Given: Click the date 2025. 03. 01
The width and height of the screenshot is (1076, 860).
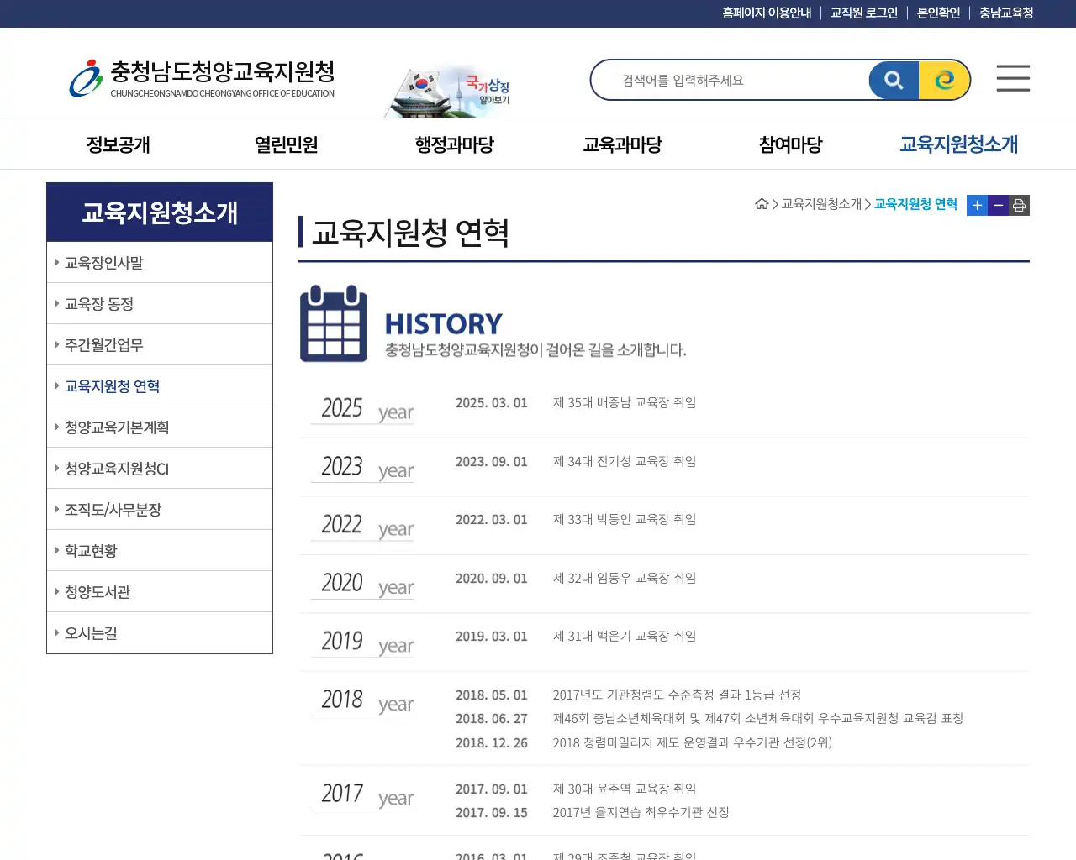Looking at the screenshot, I should coord(492,403).
